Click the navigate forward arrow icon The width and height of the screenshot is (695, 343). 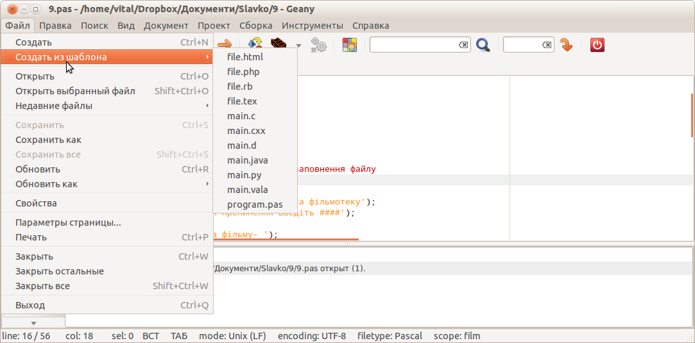click(224, 44)
